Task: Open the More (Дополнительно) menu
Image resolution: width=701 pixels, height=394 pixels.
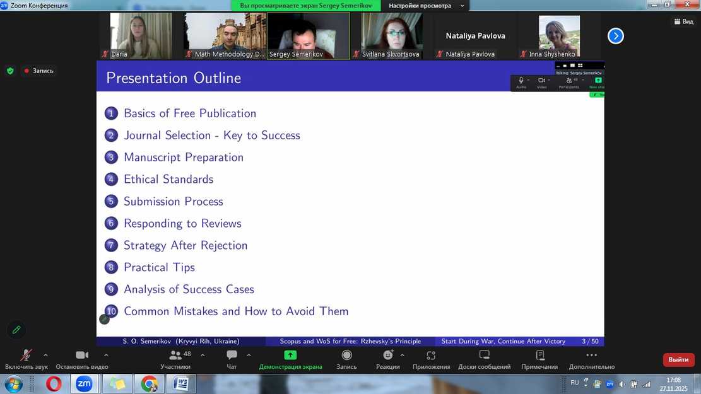Action: [591, 356]
